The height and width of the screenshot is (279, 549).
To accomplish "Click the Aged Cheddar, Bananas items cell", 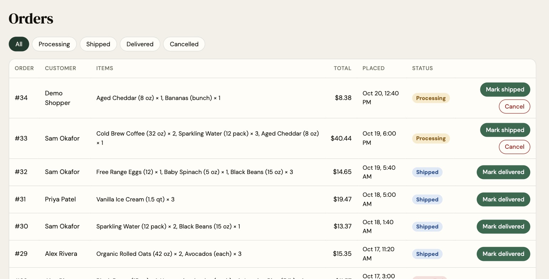I will point(158,98).
